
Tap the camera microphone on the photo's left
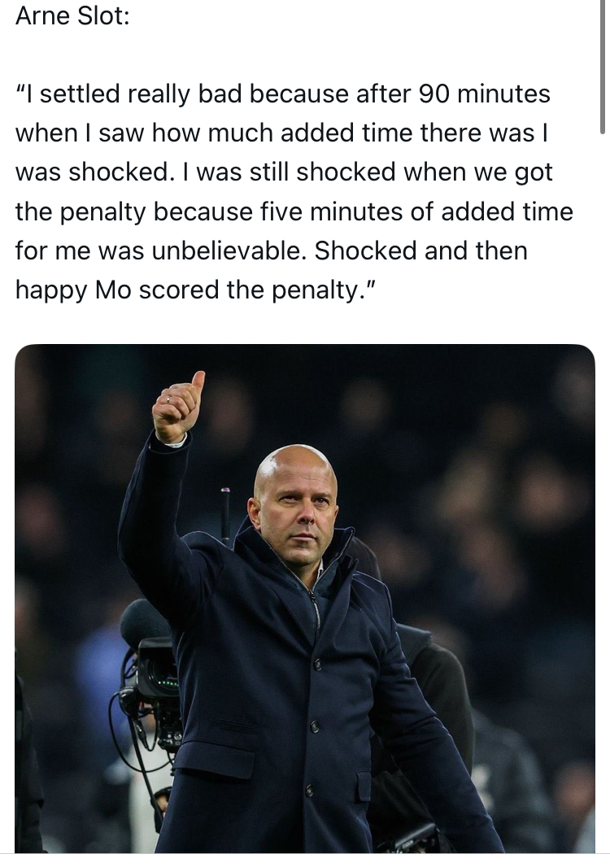click(136, 621)
